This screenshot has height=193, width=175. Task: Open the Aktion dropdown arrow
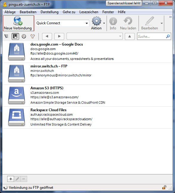(x=104, y=23)
